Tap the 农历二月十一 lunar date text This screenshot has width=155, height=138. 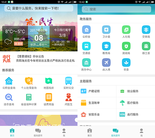coord(39,45)
